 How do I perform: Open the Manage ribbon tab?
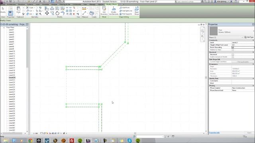92,4
